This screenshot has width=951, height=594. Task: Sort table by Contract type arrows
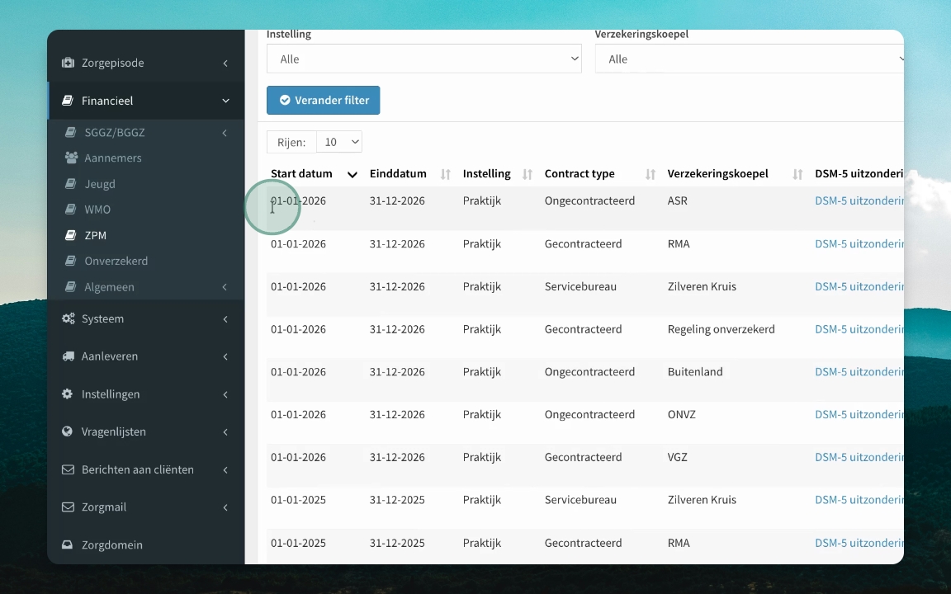[x=651, y=175]
